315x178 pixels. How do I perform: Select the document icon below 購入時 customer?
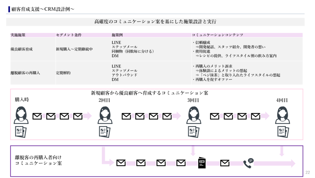pyautogui.click(x=21, y=131)
